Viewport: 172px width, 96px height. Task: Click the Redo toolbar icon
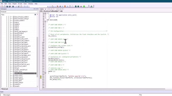[x=27, y=6]
